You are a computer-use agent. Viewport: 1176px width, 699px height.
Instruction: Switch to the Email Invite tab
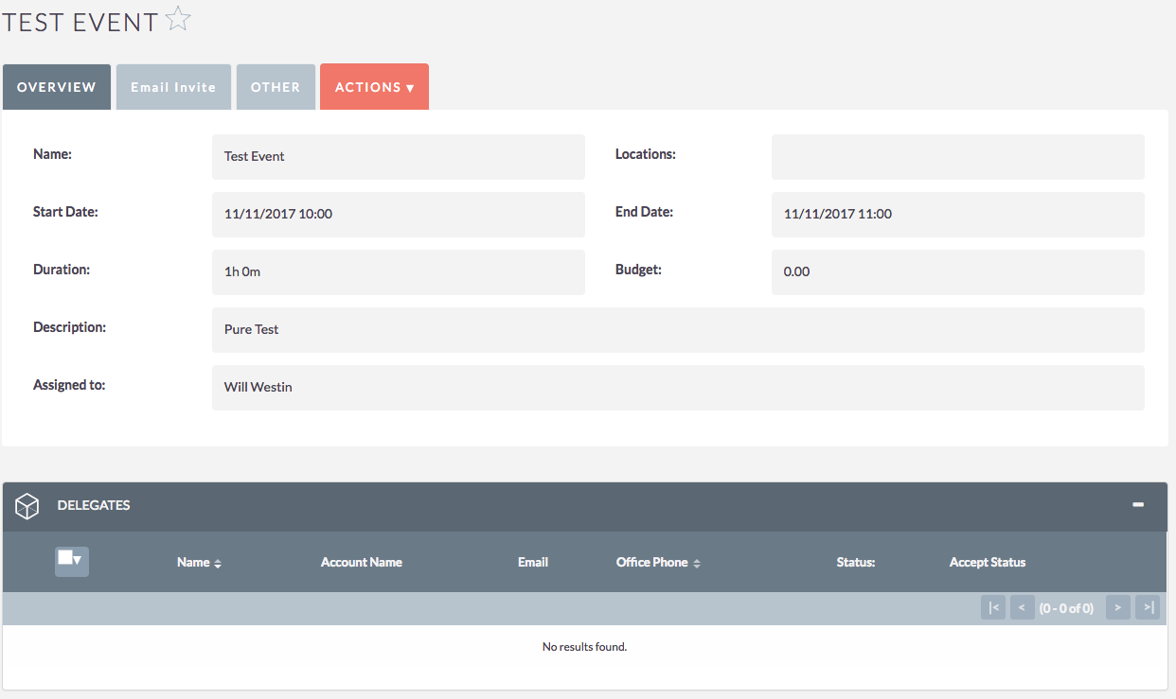173,87
